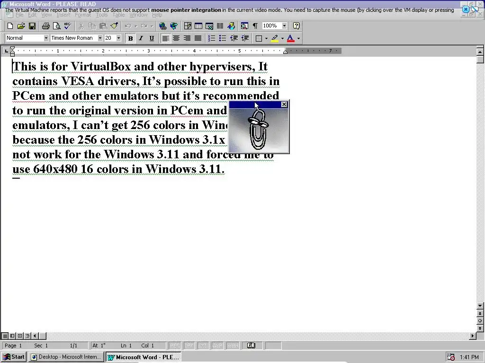Switch to Outline View button
This screenshot has width=485, height=363.
pos(27,336)
